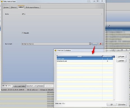
Task: Expand the Kundenart dropdown arrow
Action: pos(90,44)
